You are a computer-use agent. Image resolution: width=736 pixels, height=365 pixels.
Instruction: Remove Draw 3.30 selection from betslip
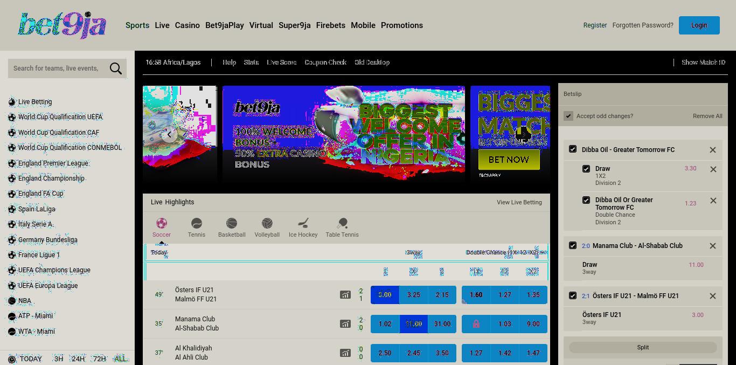point(713,169)
